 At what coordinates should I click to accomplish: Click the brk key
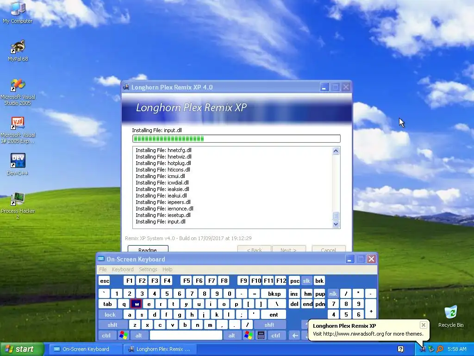click(x=319, y=280)
